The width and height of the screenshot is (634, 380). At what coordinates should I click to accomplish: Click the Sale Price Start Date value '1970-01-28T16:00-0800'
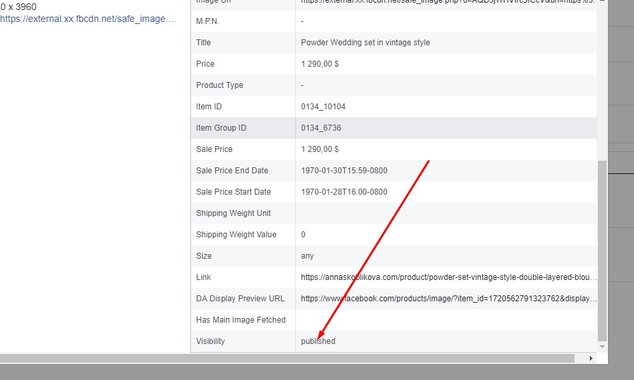click(x=344, y=192)
